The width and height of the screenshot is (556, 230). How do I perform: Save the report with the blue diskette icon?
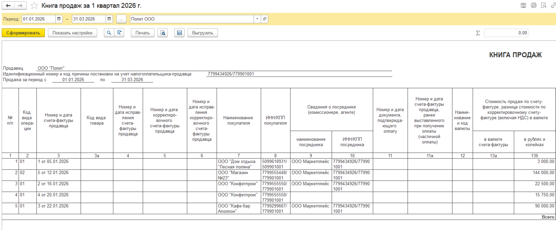179,33
